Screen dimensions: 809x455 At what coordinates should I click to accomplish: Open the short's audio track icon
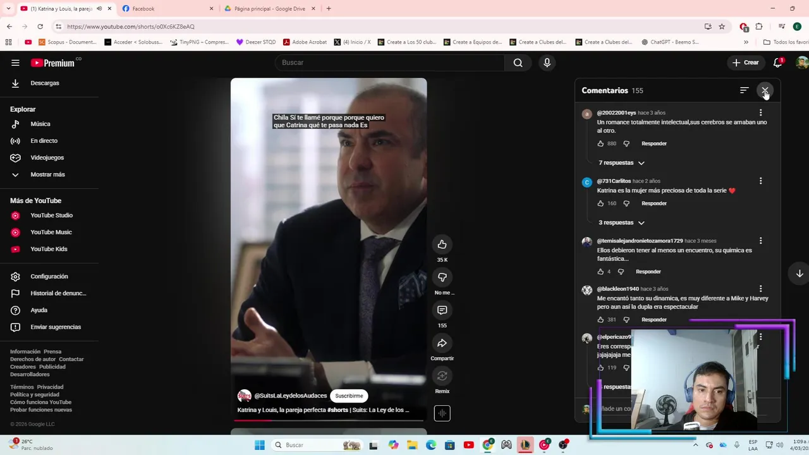pos(442,413)
